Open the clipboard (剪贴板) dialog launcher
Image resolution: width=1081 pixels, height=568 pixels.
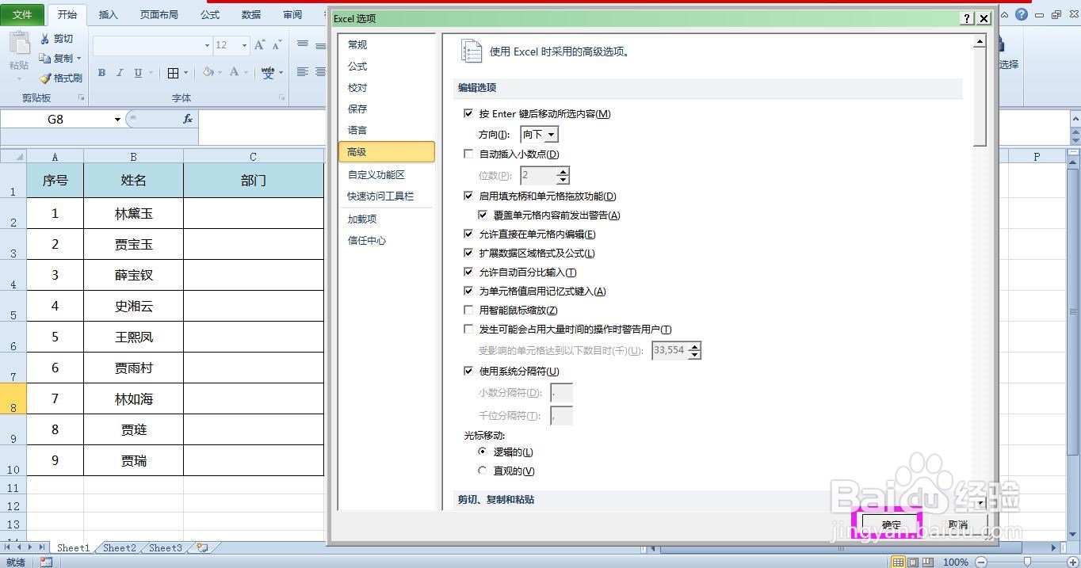[x=81, y=98]
